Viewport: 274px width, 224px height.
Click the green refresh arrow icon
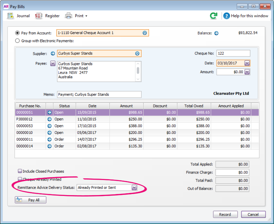click(x=214, y=16)
